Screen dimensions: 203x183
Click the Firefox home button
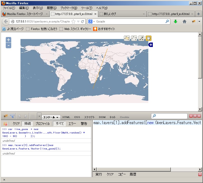185,21
